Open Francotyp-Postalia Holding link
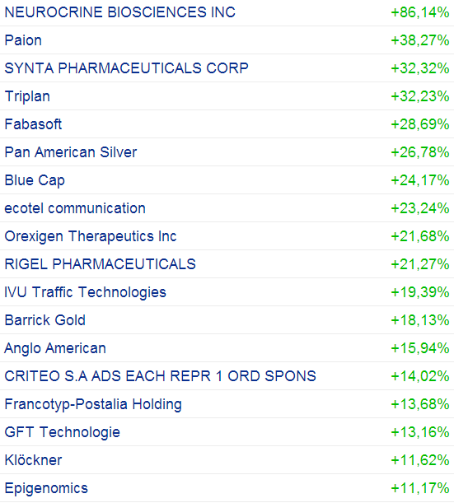The image size is (454, 503). point(93,404)
